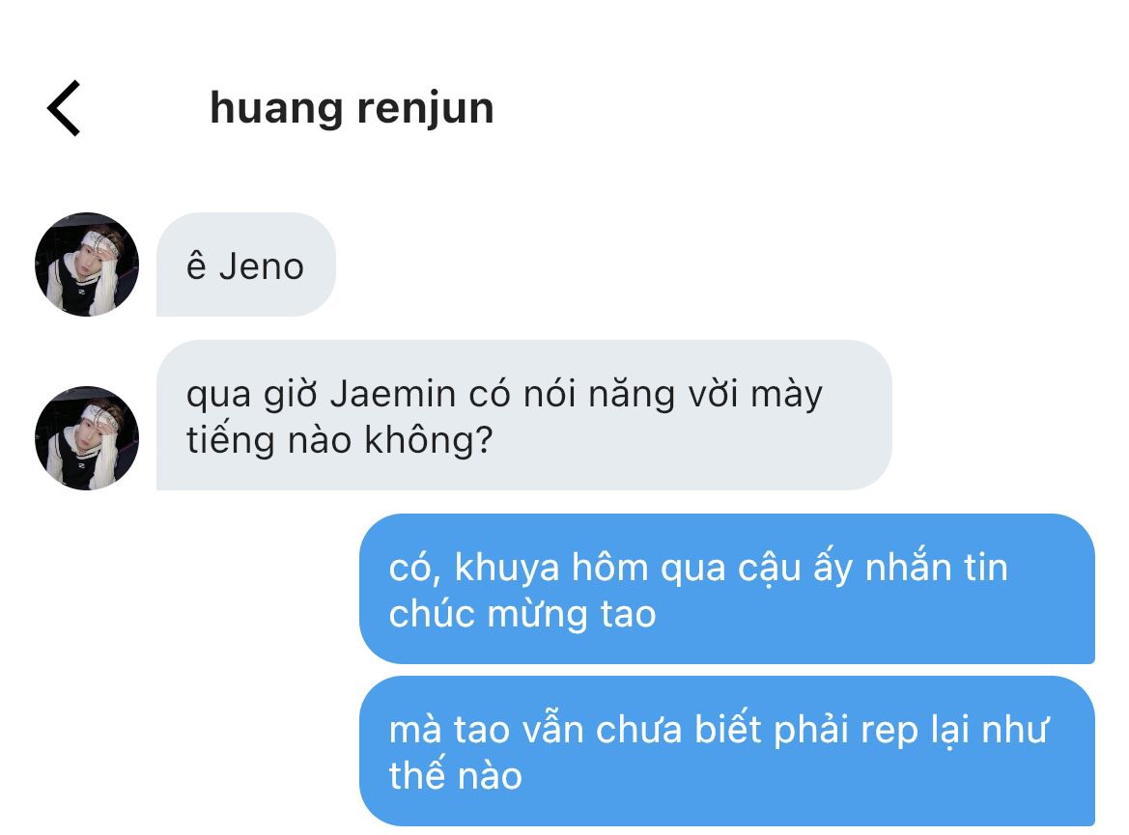Go back using the left arrow icon

64,109
